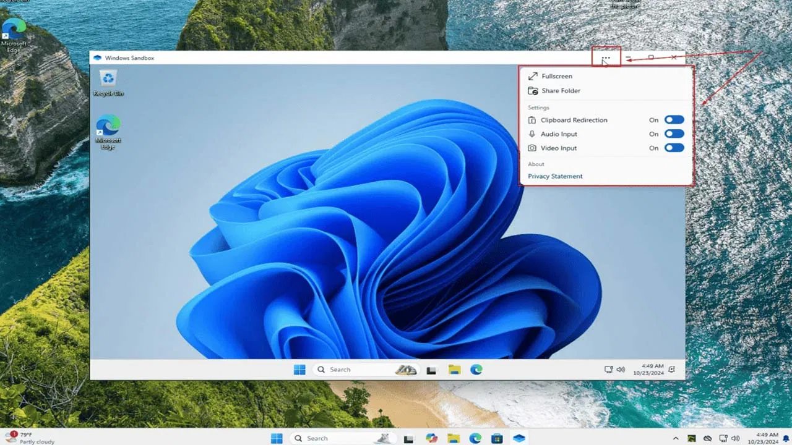Open File Explorer on the host taskbar
Screen dimensions: 792x445
point(454,438)
